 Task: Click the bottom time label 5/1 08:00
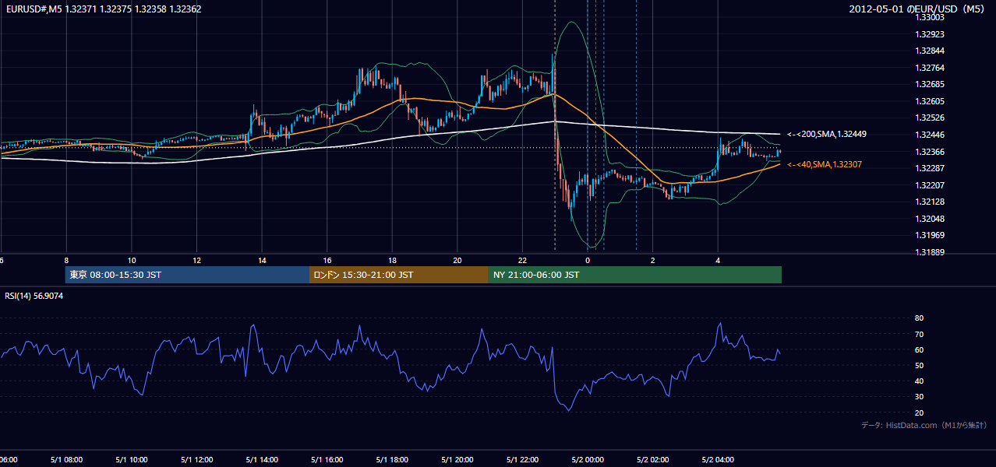(x=66, y=460)
